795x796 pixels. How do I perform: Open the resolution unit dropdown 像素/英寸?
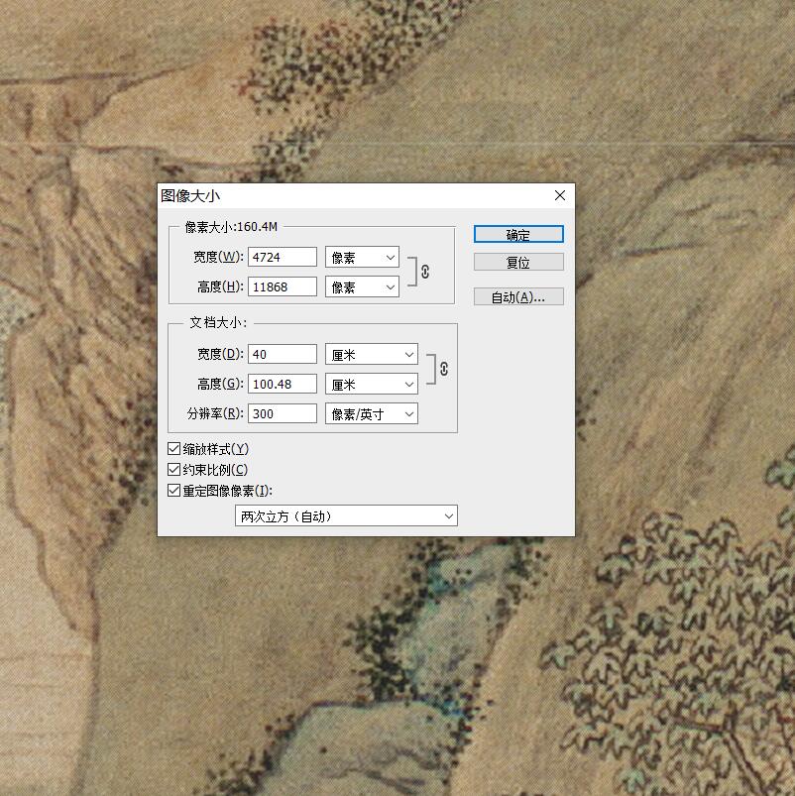(371, 413)
